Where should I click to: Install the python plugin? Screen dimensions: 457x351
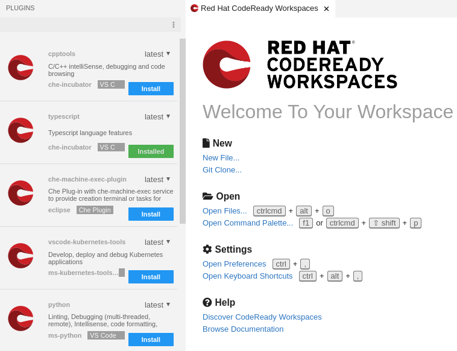[151, 340]
